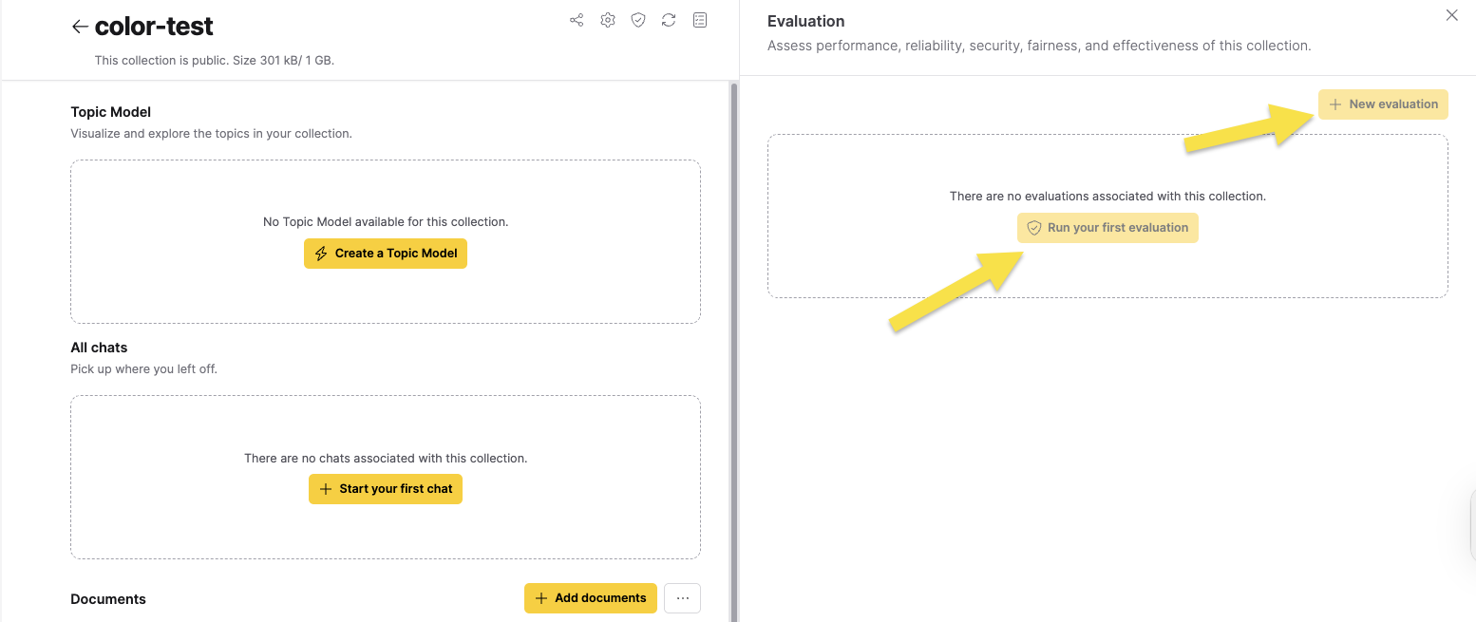
Task: Run your first evaluation
Action: click(x=1107, y=228)
